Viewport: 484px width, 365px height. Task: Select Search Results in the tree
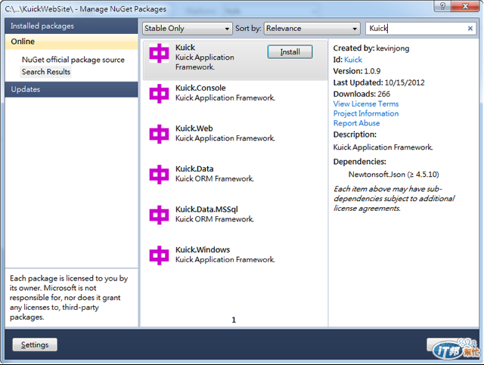pyautogui.click(x=46, y=72)
